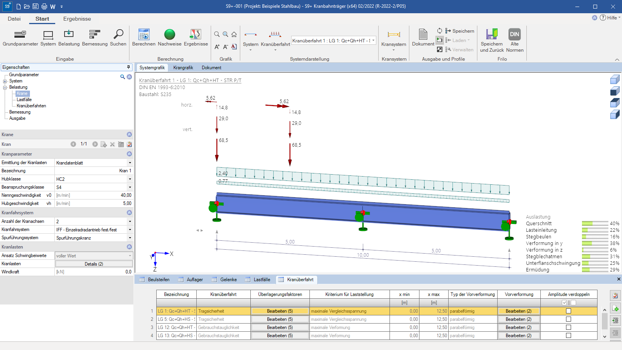Click the home view icon in Grafik
622x350 pixels.
[234, 34]
